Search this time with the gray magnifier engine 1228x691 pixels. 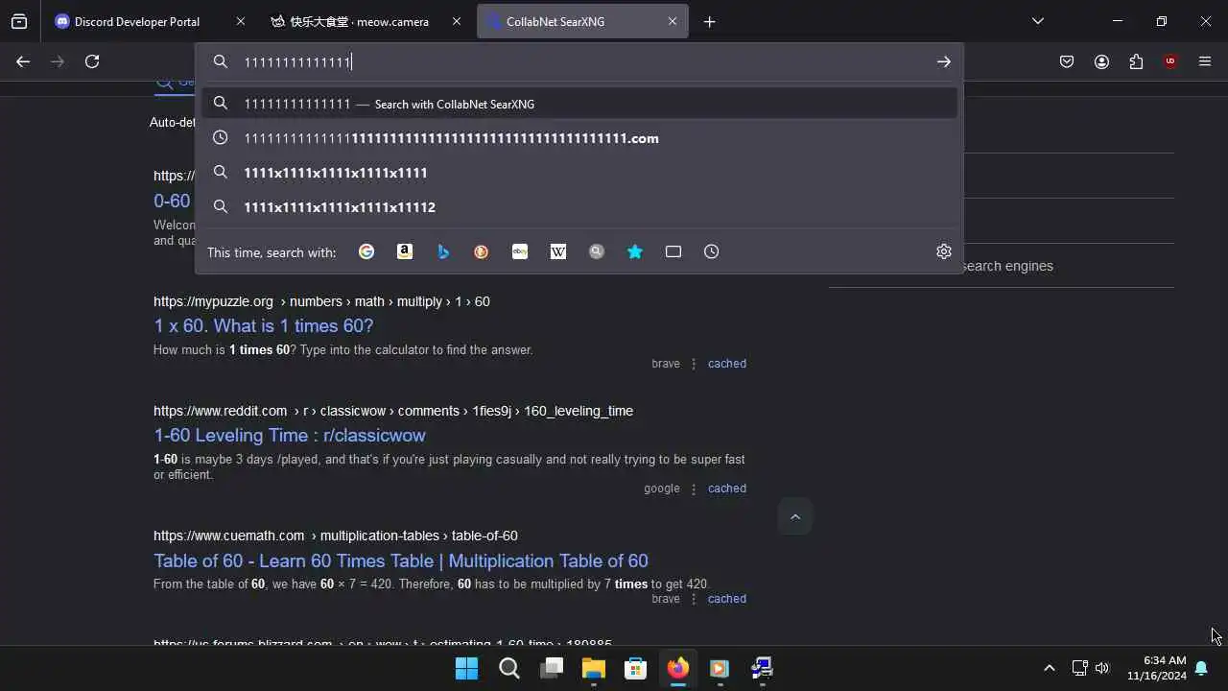pyautogui.click(x=597, y=251)
